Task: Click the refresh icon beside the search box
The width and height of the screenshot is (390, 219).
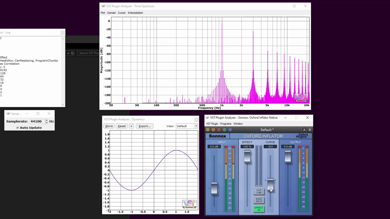Action: 72,53
